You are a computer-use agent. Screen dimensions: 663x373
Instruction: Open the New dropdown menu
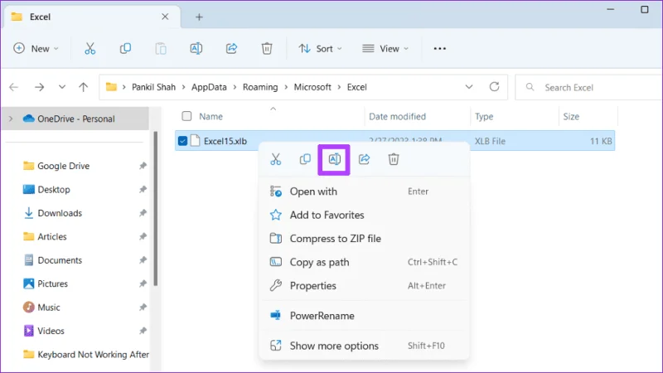(x=36, y=49)
